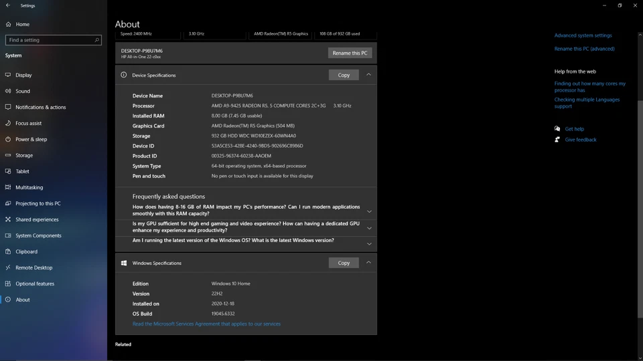Copy the Device Specifications
Viewport: 643px width, 361px height.
344,75
